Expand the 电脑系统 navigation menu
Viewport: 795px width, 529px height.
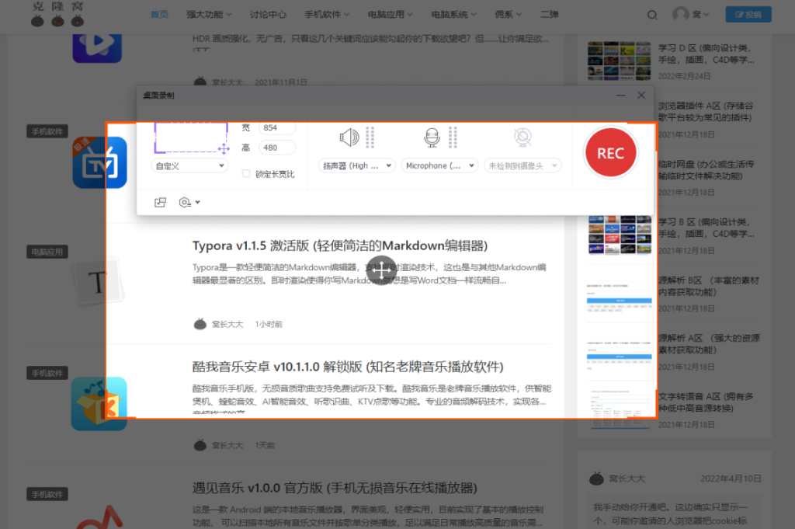453,15
